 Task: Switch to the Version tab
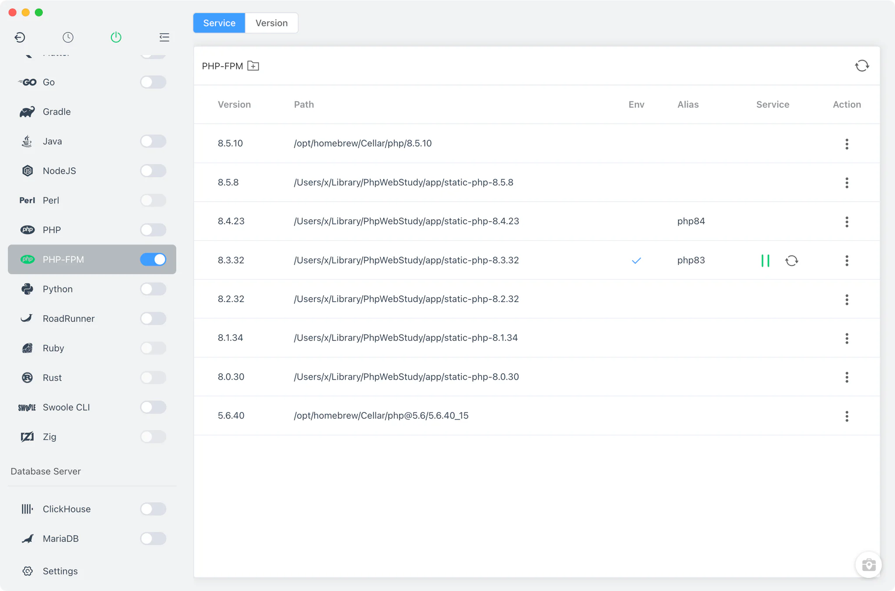click(x=271, y=23)
